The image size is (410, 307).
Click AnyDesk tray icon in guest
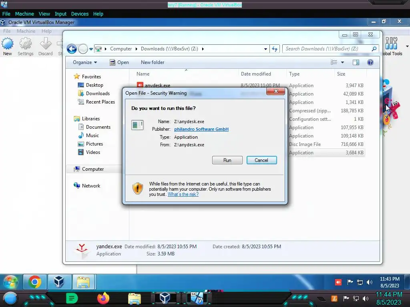click(338, 282)
